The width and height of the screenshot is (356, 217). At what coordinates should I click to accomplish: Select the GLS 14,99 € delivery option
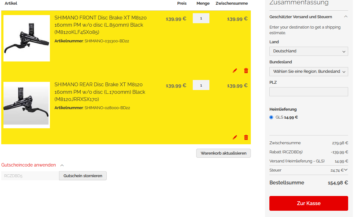point(271,117)
